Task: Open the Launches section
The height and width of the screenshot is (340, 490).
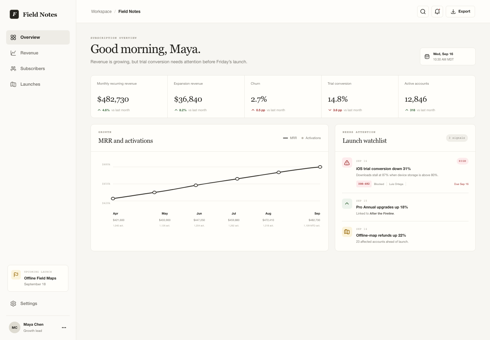Action: click(x=38, y=84)
